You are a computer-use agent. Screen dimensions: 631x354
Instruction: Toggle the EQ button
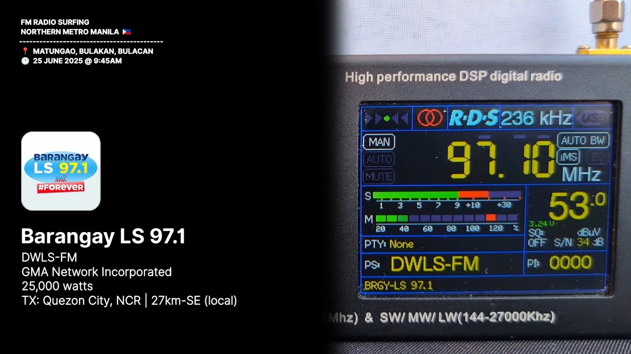tap(596, 157)
